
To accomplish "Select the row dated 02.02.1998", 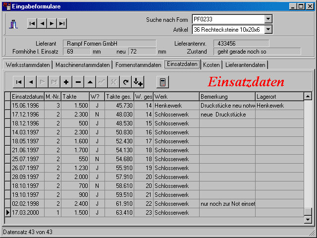I will coord(27,204).
